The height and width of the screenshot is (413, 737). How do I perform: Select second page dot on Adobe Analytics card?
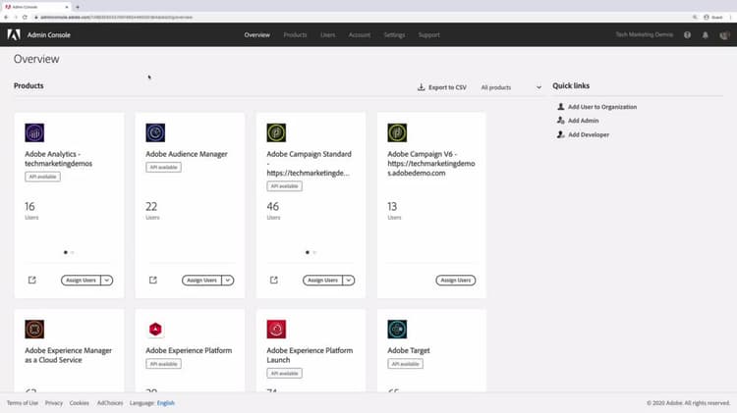(x=73, y=252)
